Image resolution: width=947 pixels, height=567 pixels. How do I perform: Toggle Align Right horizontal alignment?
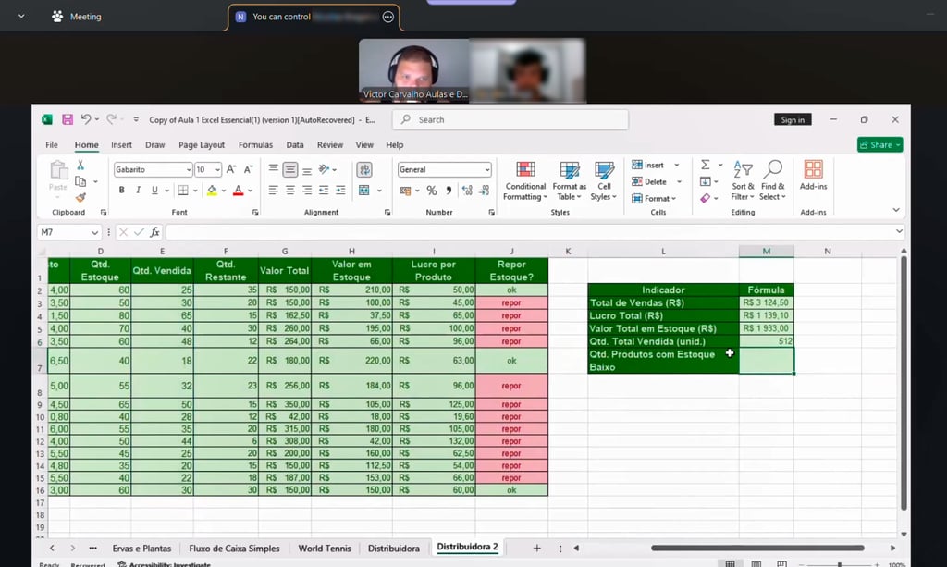point(307,191)
